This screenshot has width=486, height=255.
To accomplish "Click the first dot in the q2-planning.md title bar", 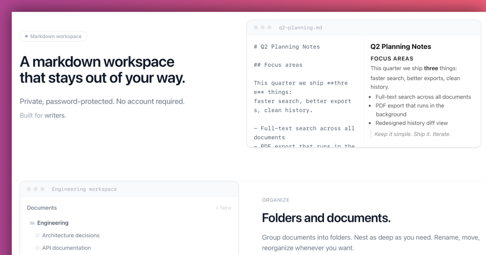I will (x=256, y=28).
